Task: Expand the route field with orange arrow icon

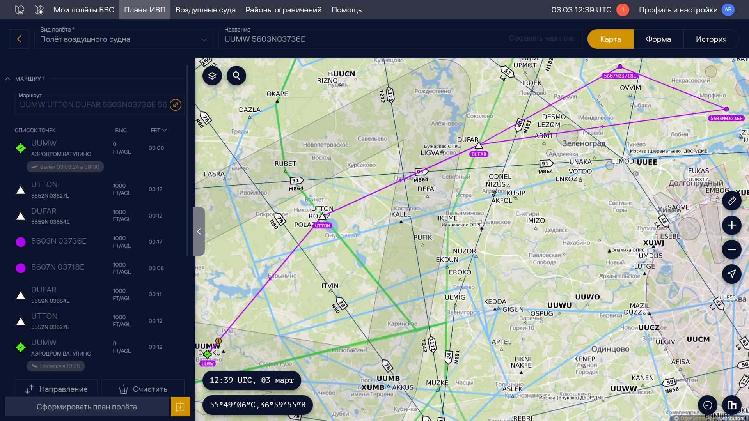Action: tap(176, 104)
